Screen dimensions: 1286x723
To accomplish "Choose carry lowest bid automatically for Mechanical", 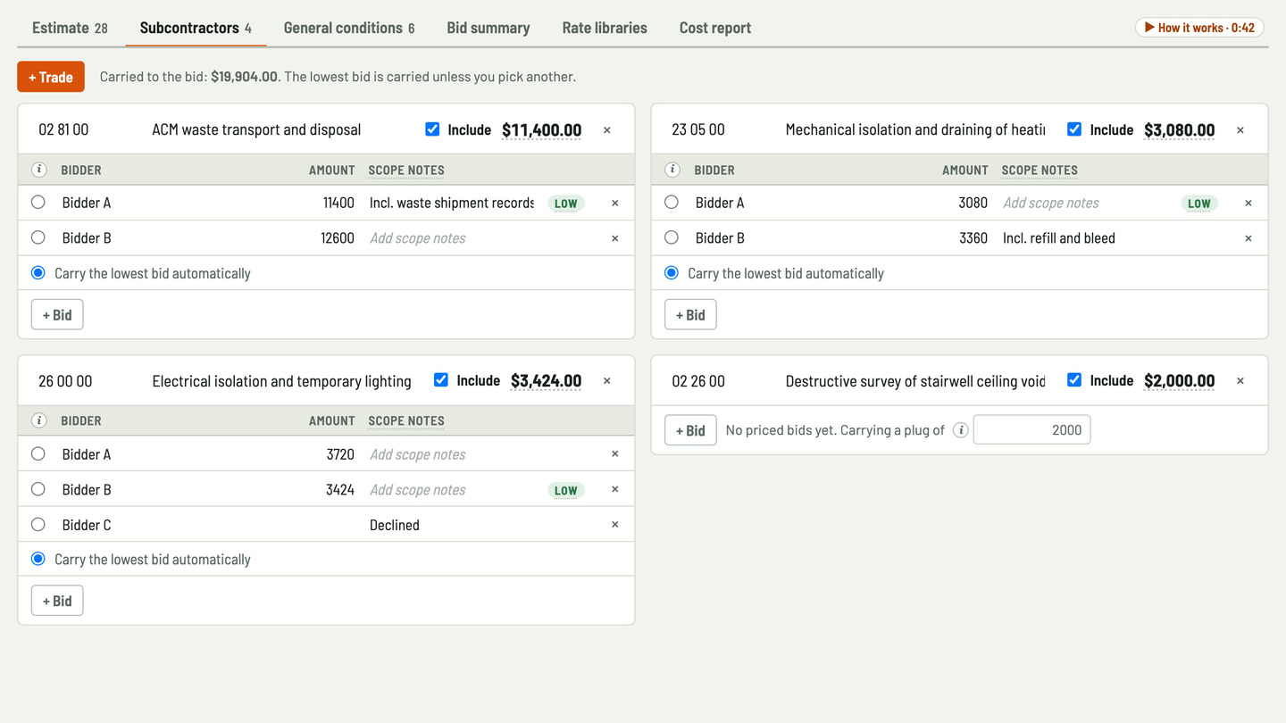I will coord(672,273).
